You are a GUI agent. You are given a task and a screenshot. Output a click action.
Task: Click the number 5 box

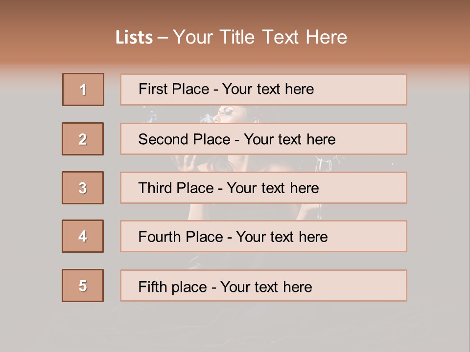pos(83,286)
